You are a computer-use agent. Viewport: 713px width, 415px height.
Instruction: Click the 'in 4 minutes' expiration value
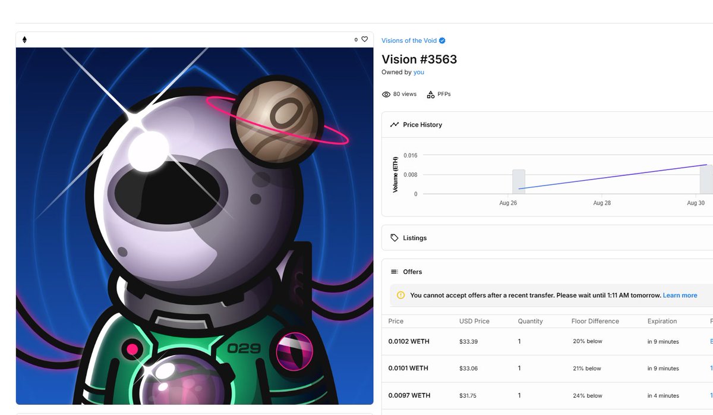click(663, 396)
